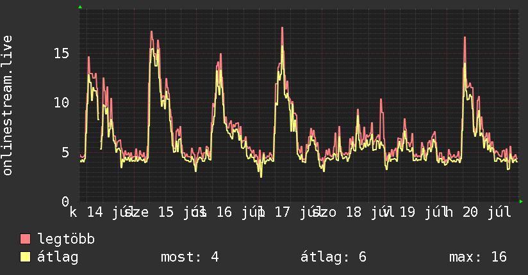Select the legtöbb legend label
Image resolution: width=528 pixels, height=275 pixels.
tap(66, 239)
